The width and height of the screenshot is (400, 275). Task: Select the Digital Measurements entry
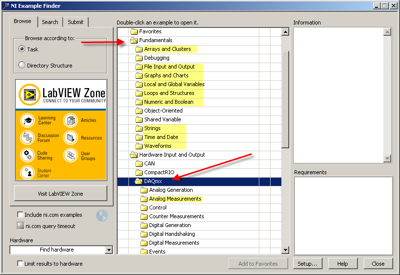pyautogui.click(x=174, y=243)
